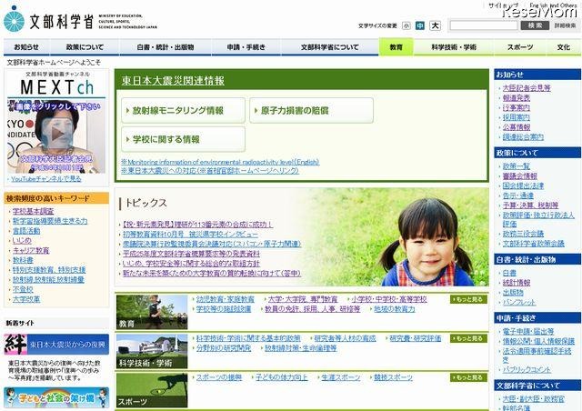Open 113番元素の合成に成功 topic link
The height and width of the screenshot is (411, 582).
pyautogui.click(x=198, y=225)
